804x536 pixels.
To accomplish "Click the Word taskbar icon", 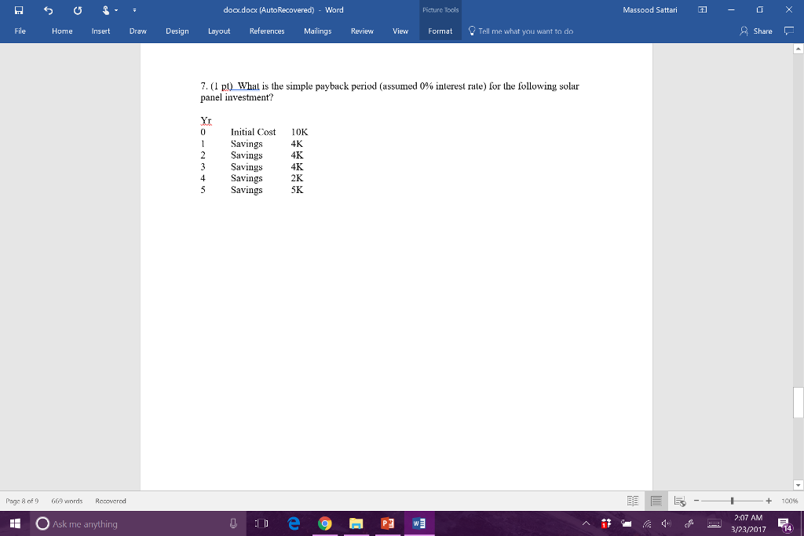I will 418,523.
